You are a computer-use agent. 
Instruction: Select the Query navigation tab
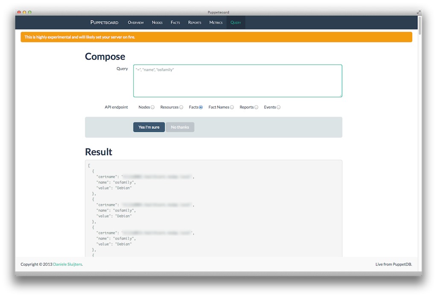(236, 23)
